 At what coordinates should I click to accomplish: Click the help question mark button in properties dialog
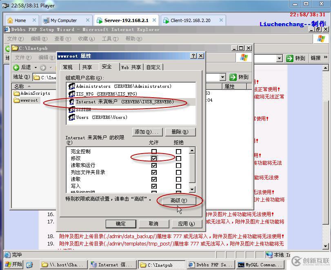click(193, 56)
